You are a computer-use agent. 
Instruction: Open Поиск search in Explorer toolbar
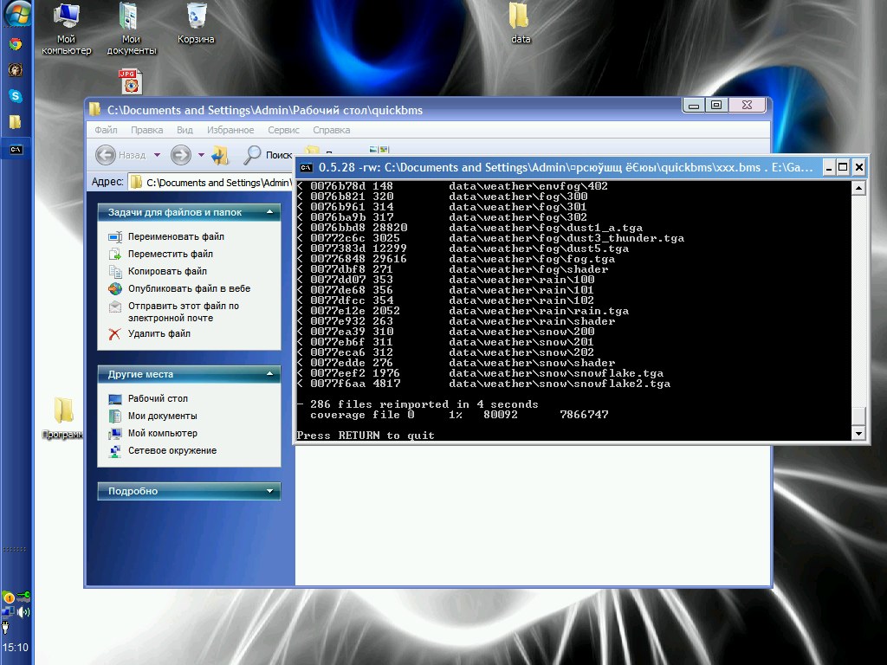[x=268, y=154]
